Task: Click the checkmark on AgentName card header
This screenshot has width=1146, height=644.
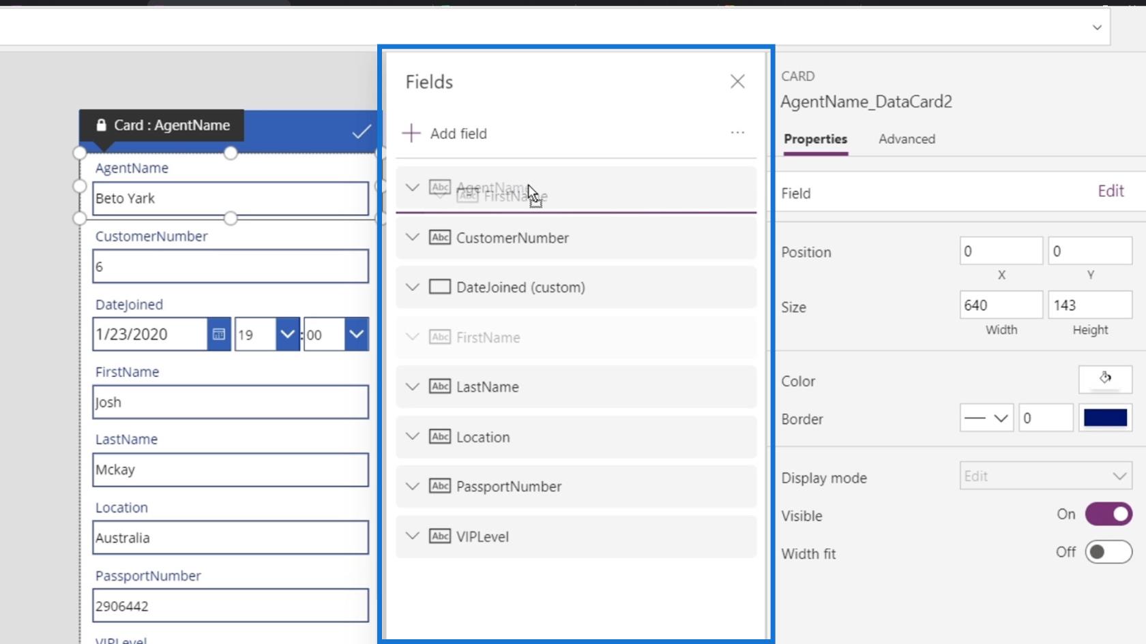Action: pyautogui.click(x=362, y=132)
